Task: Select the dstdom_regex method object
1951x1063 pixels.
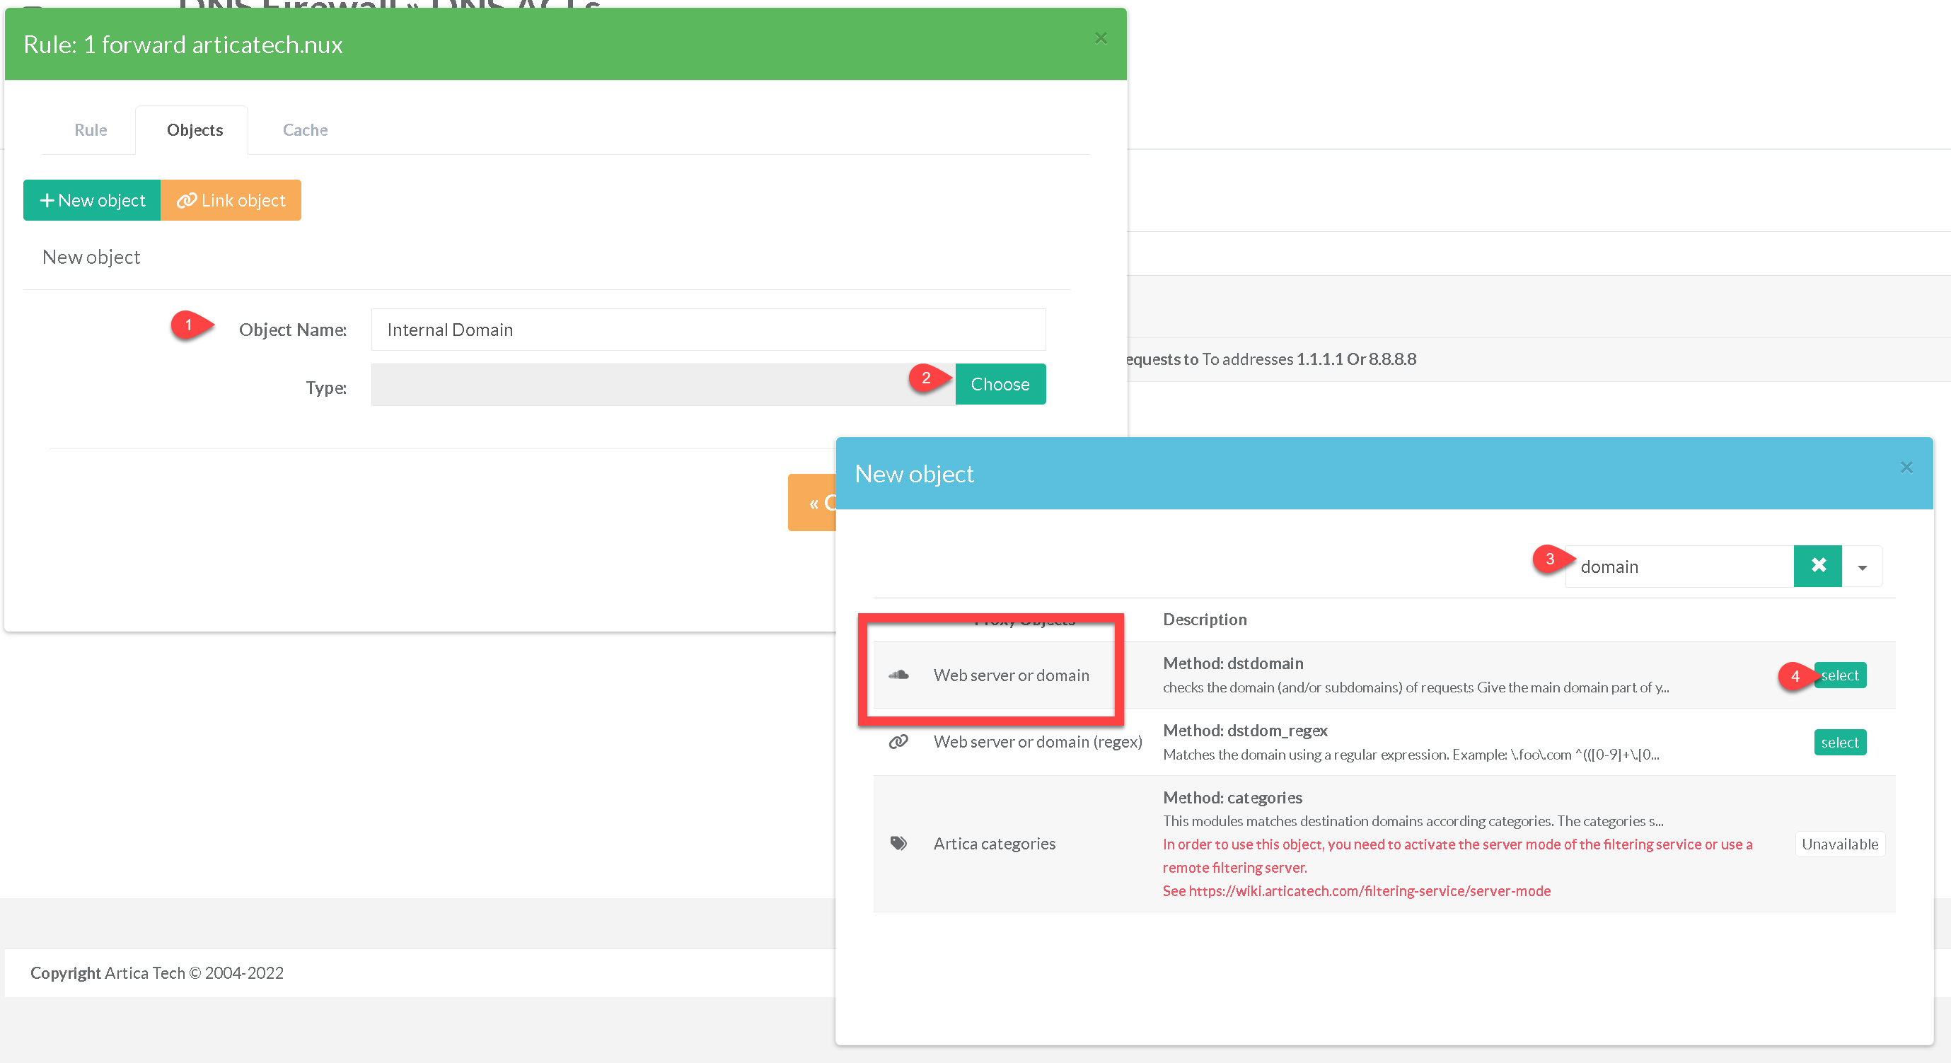Action: coord(1840,742)
